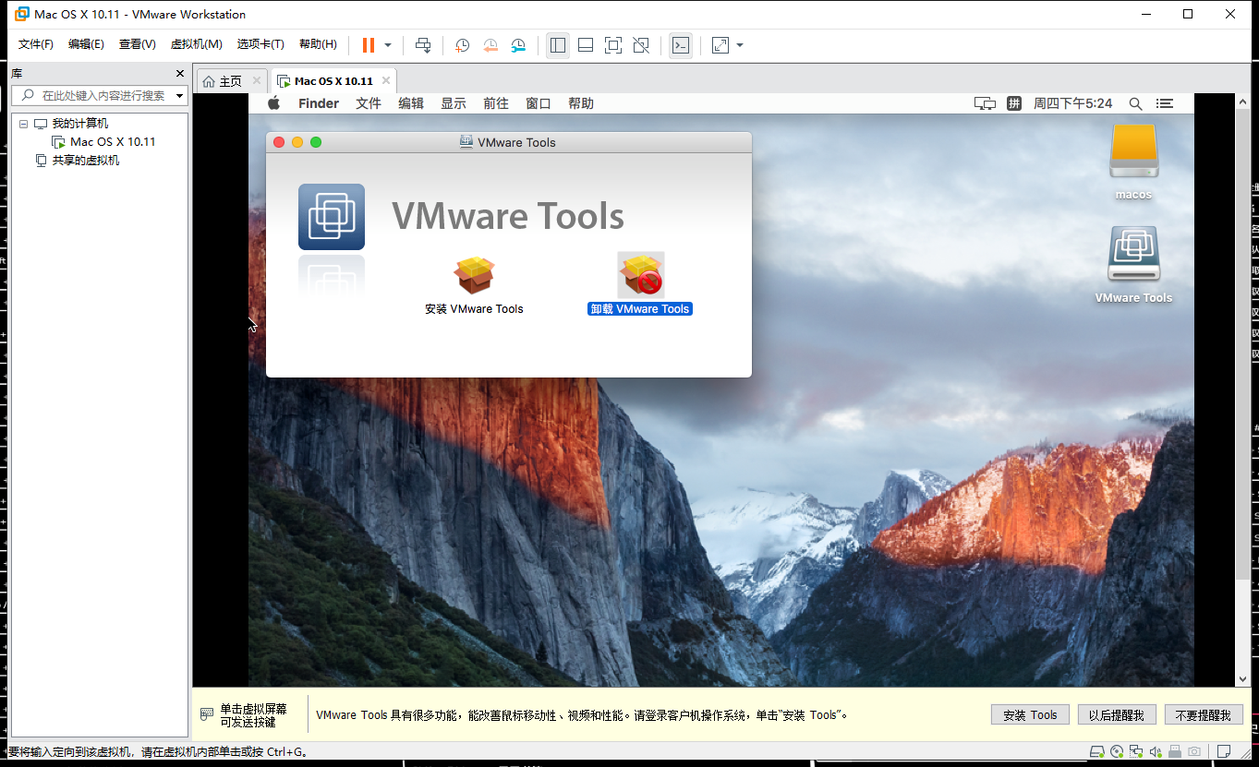The height and width of the screenshot is (767, 1259).
Task: Click the display mirroring menu bar icon
Action: (985, 103)
